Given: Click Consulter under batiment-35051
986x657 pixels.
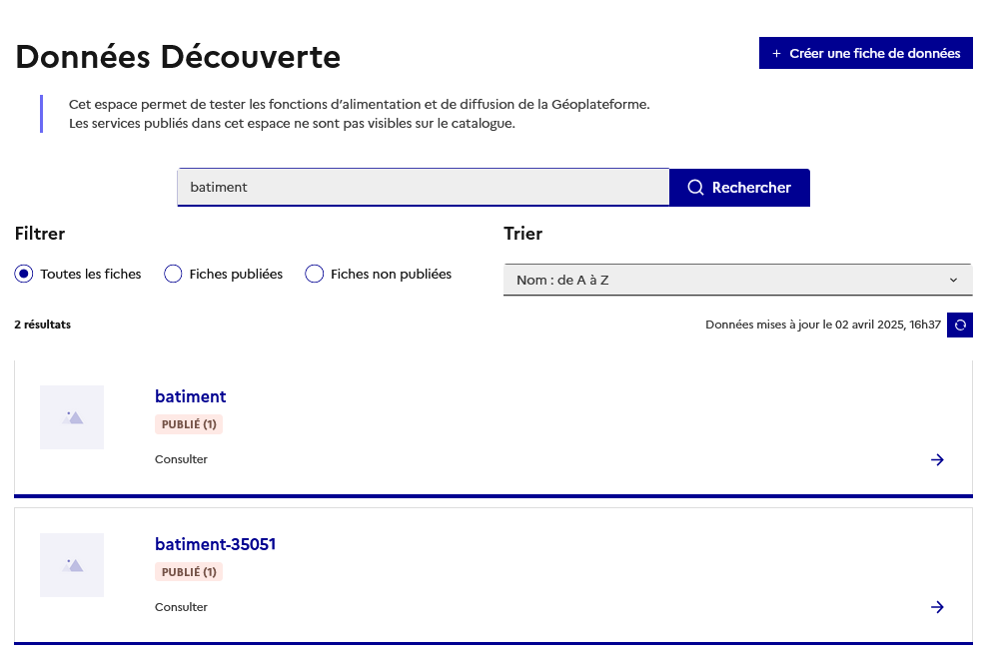Looking at the screenshot, I should pos(181,607).
